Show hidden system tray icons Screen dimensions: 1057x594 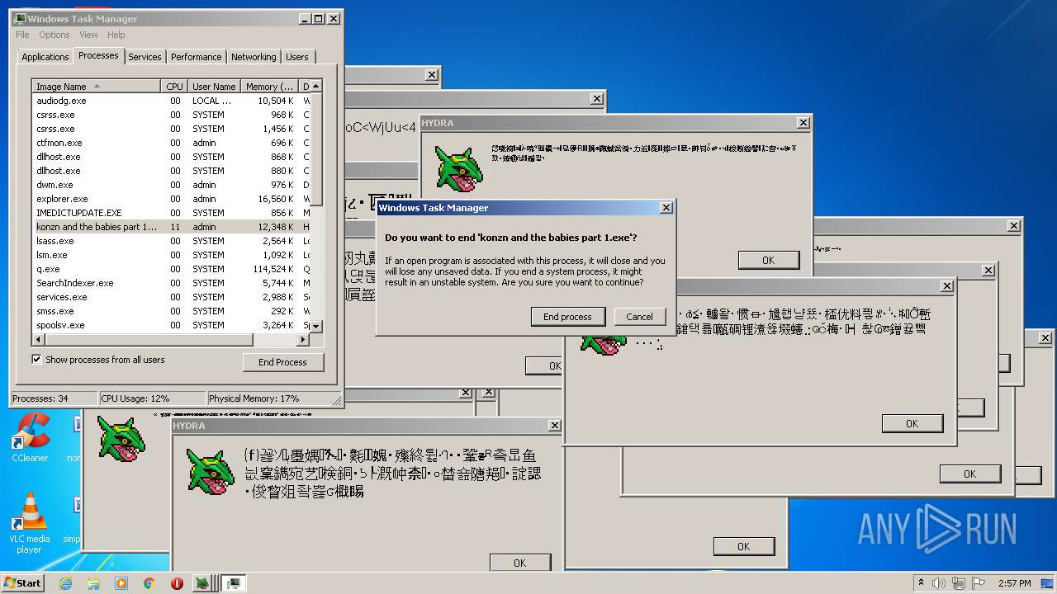(x=921, y=583)
